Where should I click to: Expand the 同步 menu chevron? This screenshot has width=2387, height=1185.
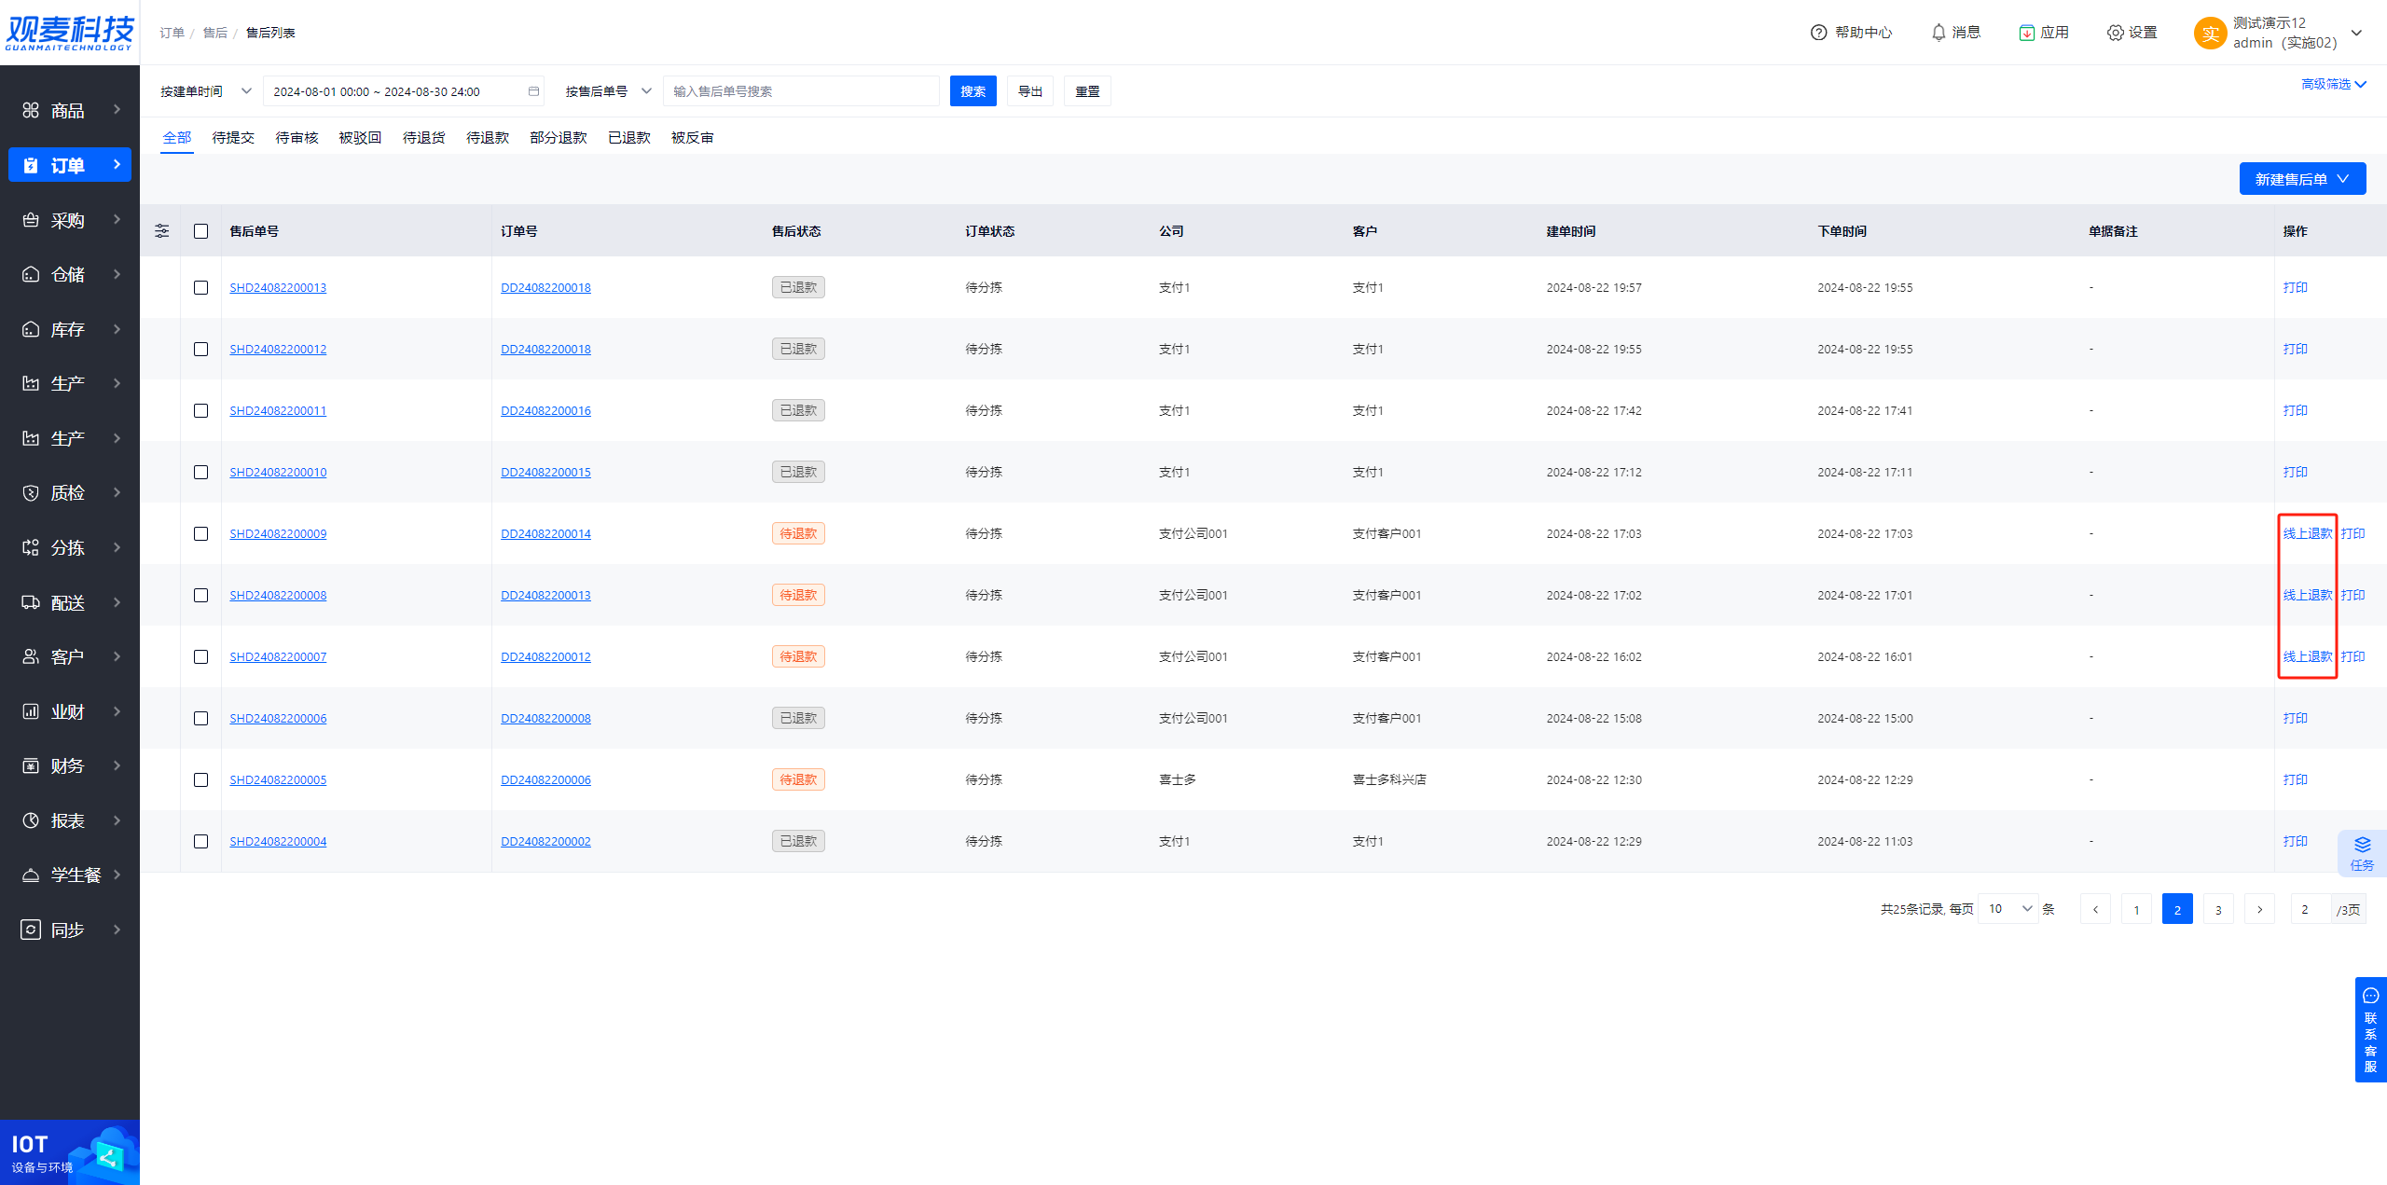click(x=117, y=930)
